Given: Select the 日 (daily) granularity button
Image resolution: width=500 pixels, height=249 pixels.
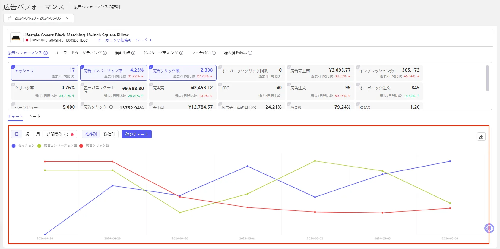Looking at the screenshot, I should (17, 134).
